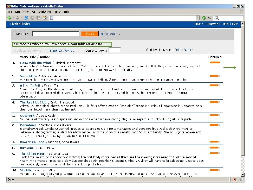Open the Help menu in menu bar
Viewport: 253px width, 190px height.
(x=66, y=12)
